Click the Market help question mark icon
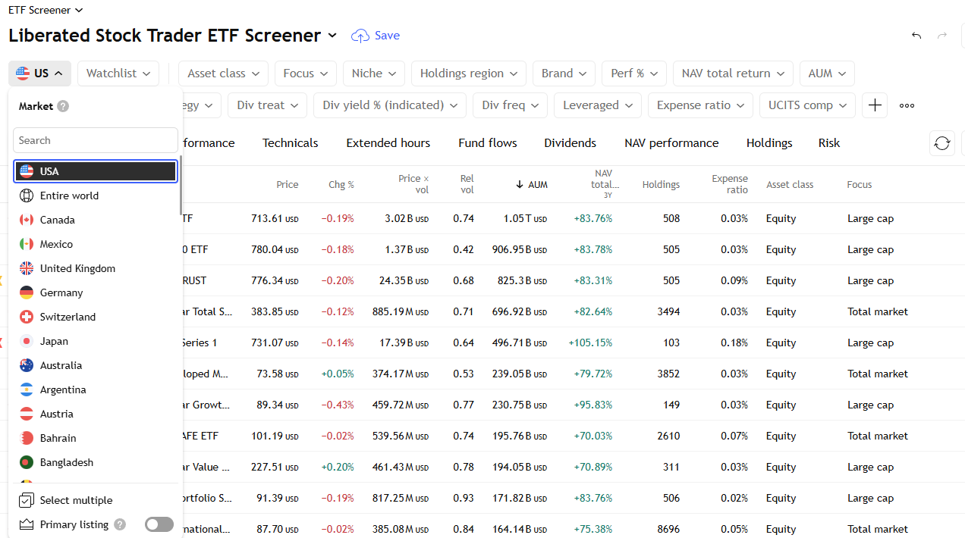 pos(63,106)
